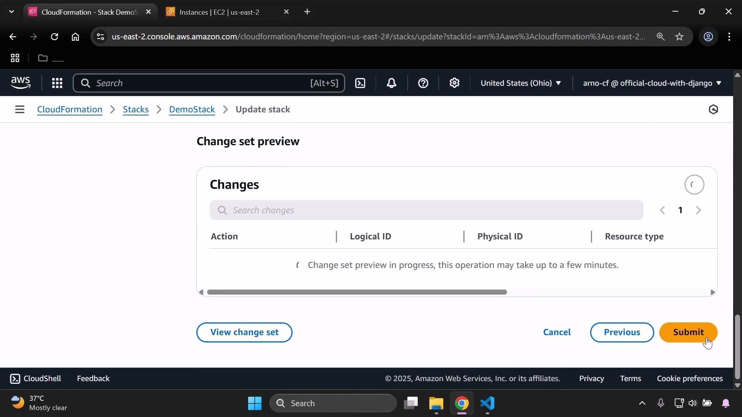The height and width of the screenshot is (417, 742).
Task: Open the Privacy link
Action: pyautogui.click(x=591, y=379)
